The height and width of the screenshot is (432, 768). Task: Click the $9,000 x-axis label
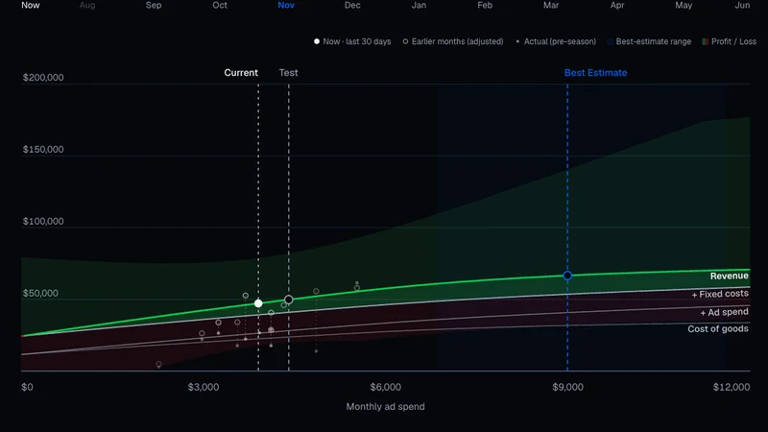(567, 387)
